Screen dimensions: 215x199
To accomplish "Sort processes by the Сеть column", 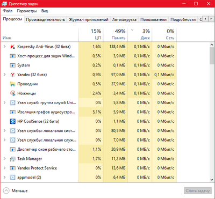I will 164,35.
